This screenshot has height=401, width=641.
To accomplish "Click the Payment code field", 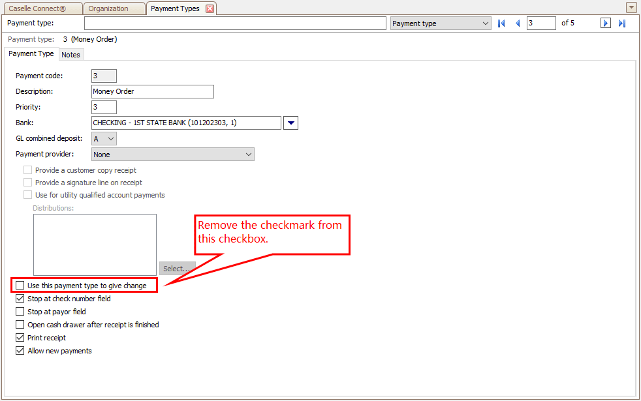I will pos(104,76).
